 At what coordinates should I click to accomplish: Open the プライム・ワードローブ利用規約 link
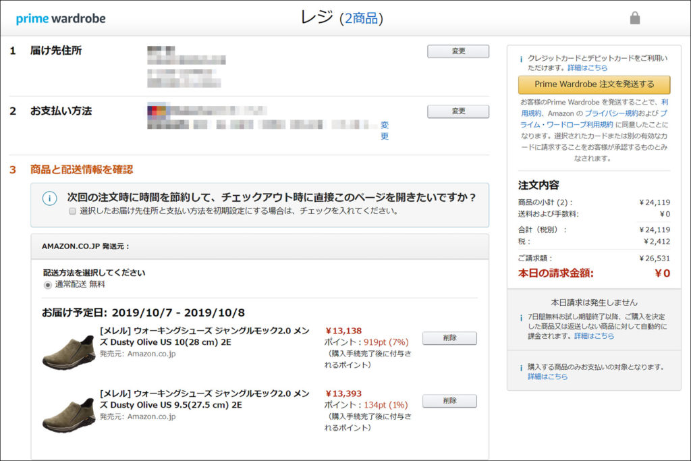pos(594,119)
